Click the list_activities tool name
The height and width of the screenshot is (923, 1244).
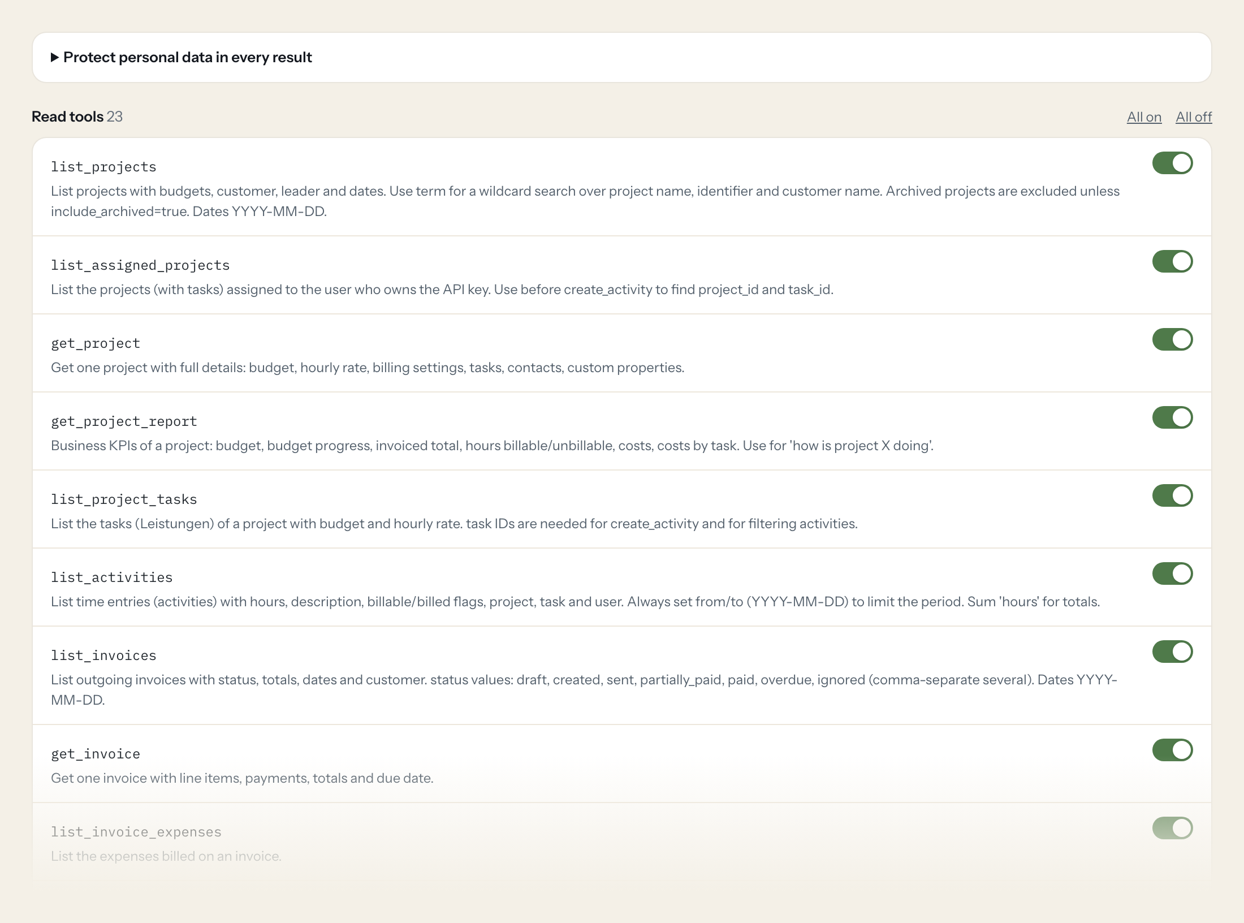(112, 577)
